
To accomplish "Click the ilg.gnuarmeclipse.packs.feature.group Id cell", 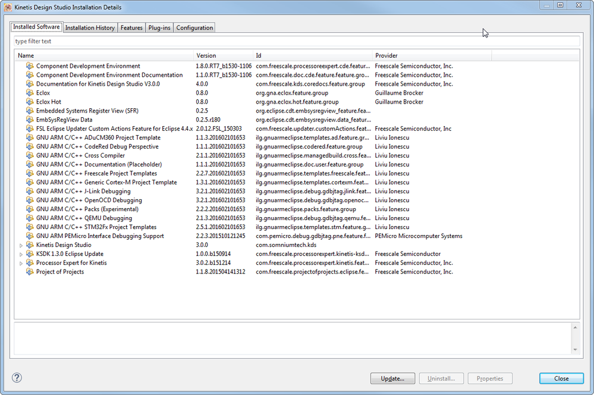I will [306, 209].
